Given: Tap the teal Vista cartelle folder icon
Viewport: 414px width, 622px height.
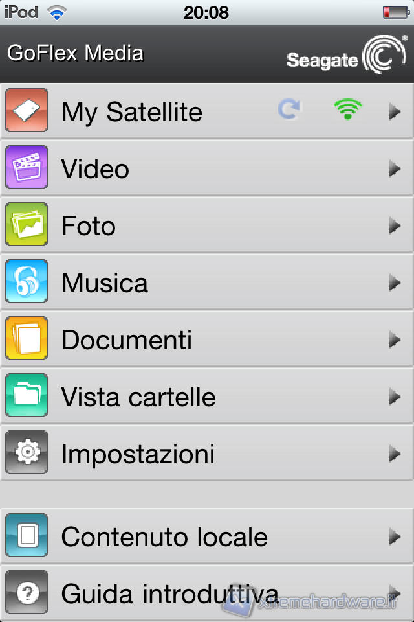Looking at the screenshot, I should point(27,396).
